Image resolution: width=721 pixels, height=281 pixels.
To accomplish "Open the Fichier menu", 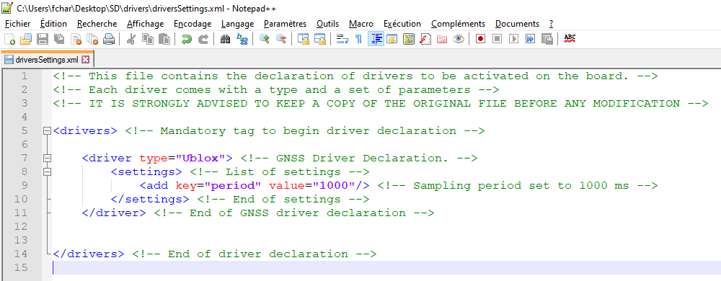I will [x=17, y=23].
